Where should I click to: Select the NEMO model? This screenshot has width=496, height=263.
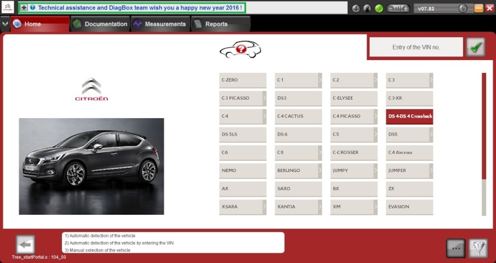(242, 171)
